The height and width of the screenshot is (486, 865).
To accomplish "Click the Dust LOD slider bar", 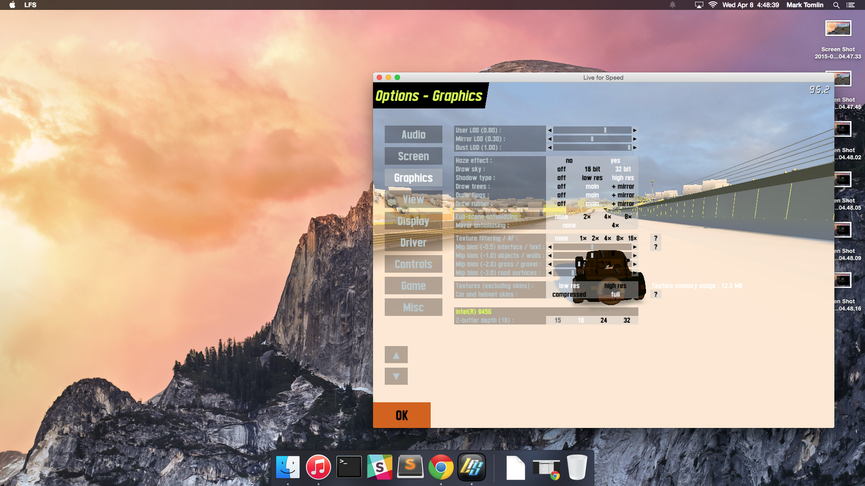I will point(592,148).
